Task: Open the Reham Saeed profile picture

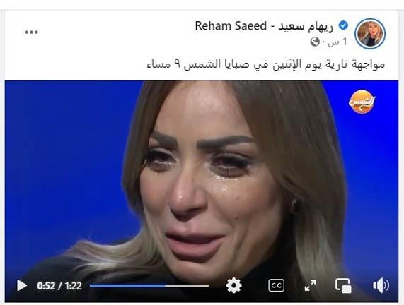Action: pyautogui.click(x=370, y=34)
